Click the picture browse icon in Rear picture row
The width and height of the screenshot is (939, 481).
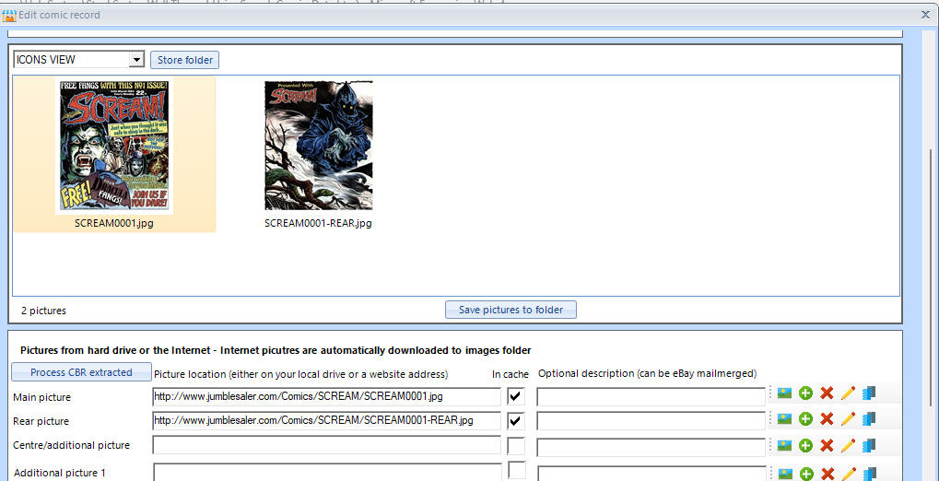784,418
